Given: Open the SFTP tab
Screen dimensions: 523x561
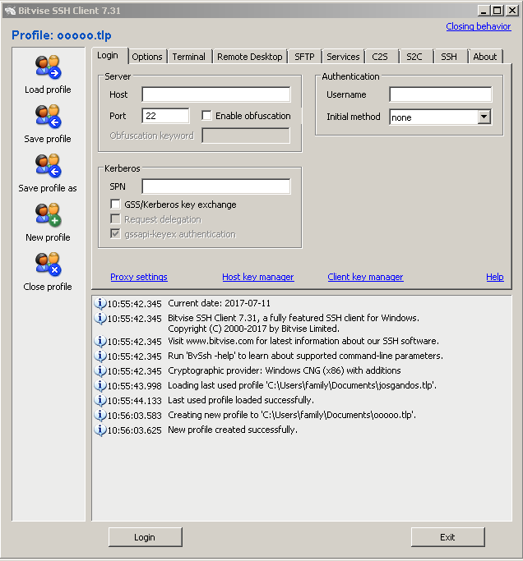Looking at the screenshot, I should point(304,57).
